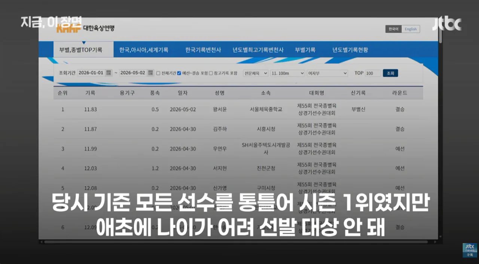Open the start date calendar picker icon
Image resolution: width=479 pixels, height=264 pixels.
click(109, 73)
